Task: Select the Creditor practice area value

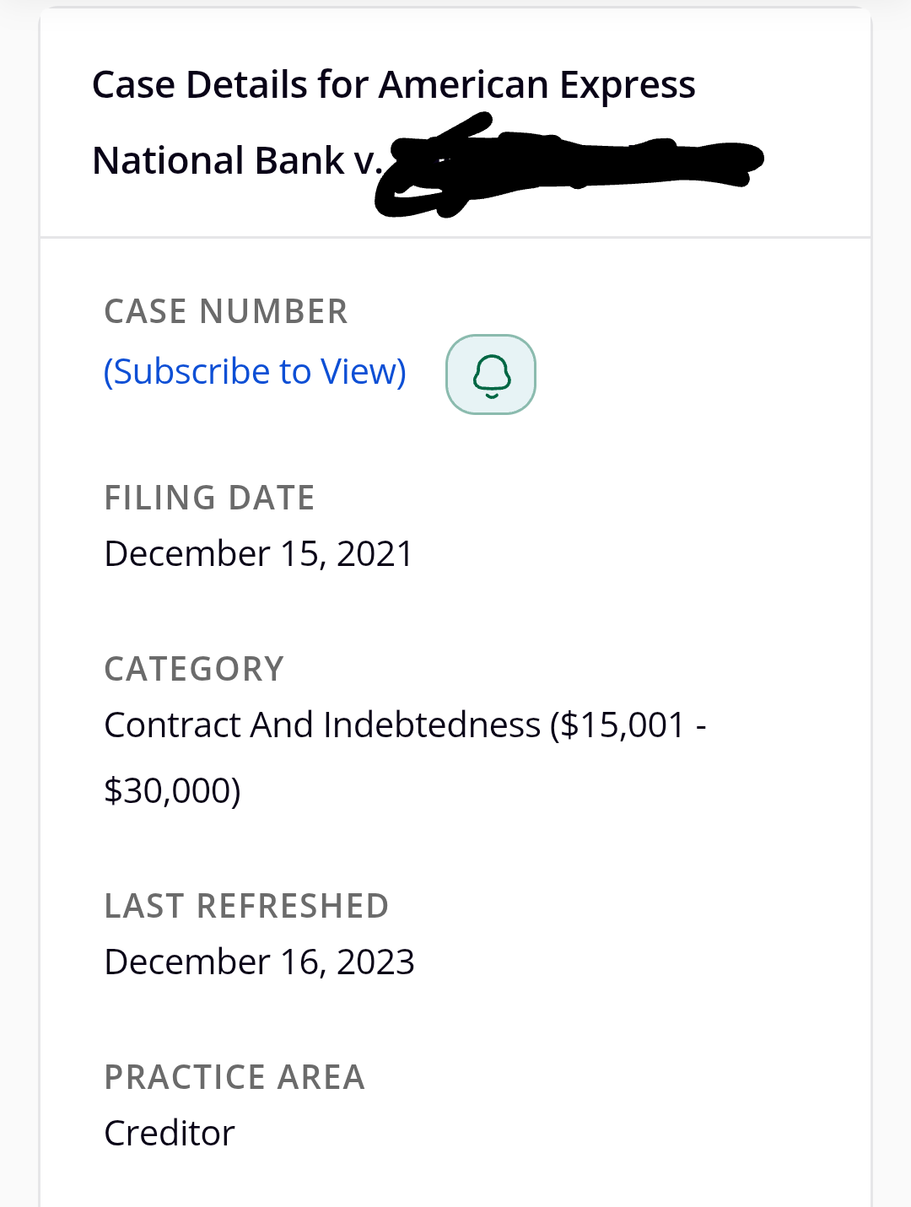Action: 170,1134
